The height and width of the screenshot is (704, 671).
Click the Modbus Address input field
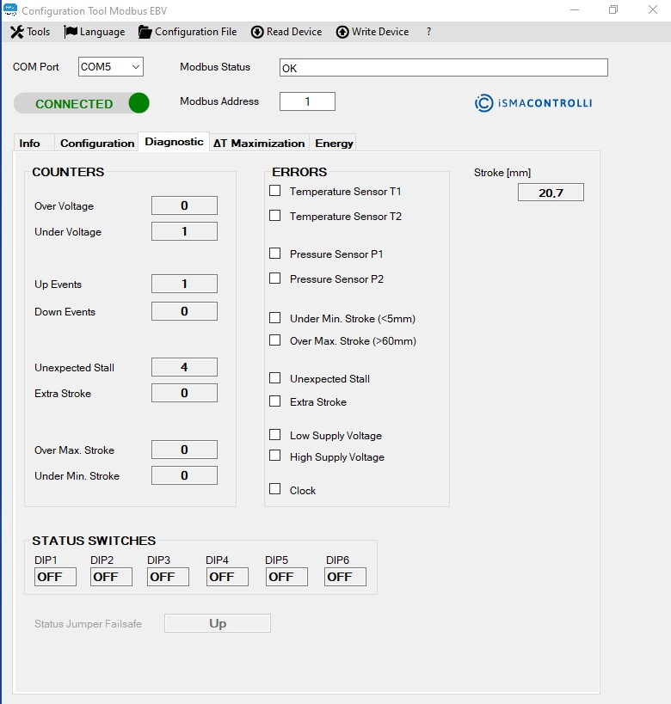click(x=307, y=101)
